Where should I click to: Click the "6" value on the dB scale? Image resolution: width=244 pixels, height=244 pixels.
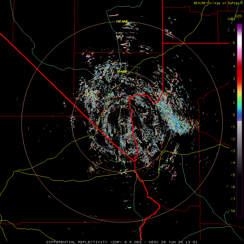[x=234, y=43]
